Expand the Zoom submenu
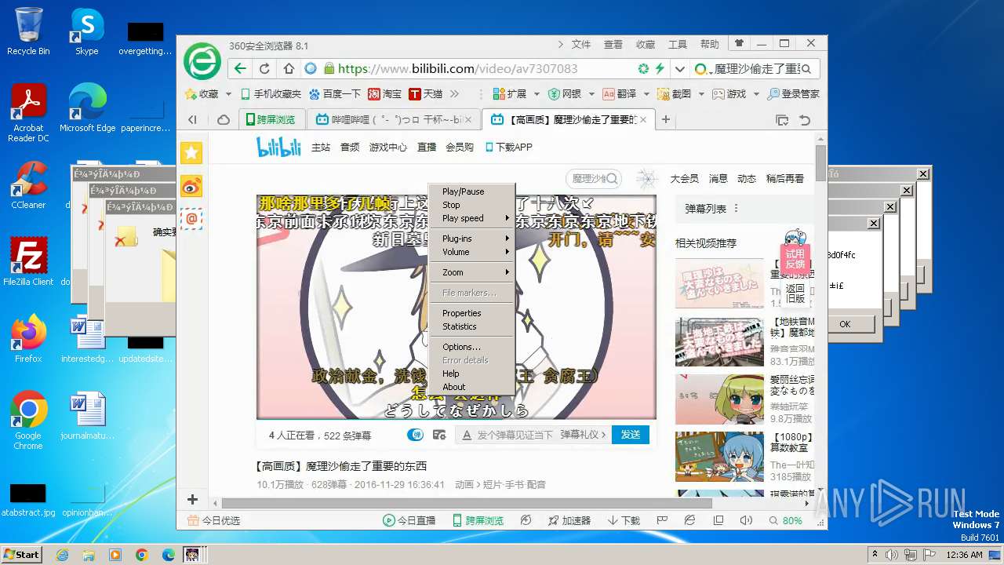Image resolution: width=1004 pixels, height=565 pixels. point(472,272)
